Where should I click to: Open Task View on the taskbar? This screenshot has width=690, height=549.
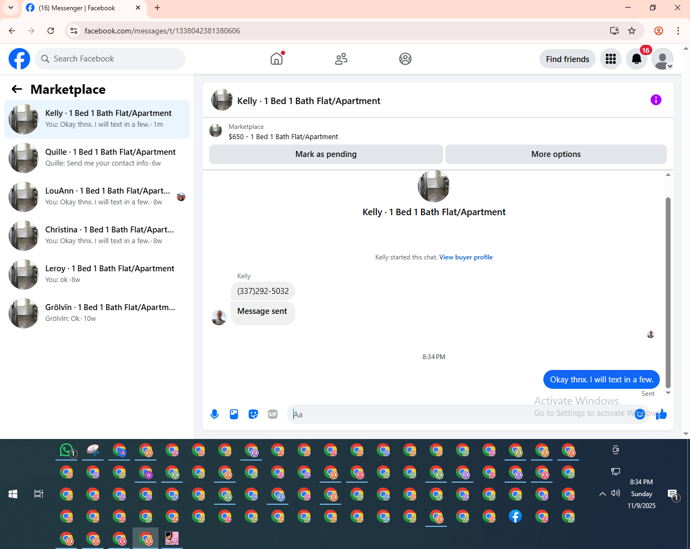(x=39, y=494)
